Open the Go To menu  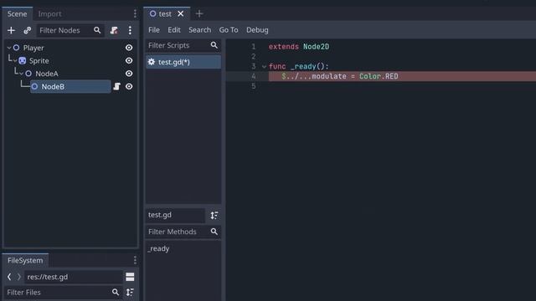point(229,30)
